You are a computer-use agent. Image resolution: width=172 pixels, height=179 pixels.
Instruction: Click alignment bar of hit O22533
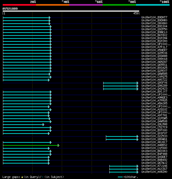(122, 136)
